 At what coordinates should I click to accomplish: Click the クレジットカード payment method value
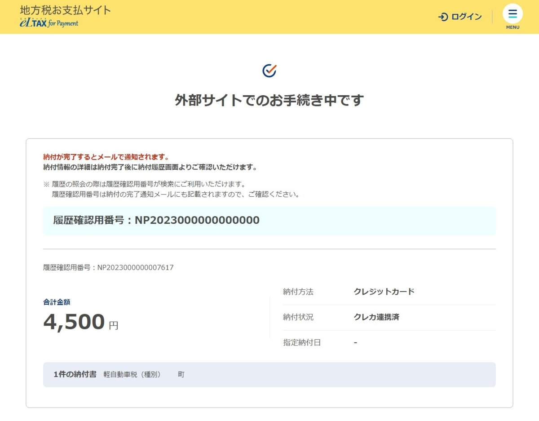[x=384, y=292]
